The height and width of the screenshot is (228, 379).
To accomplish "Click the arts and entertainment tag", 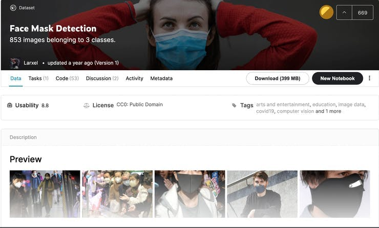I will click(x=283, y=105).
